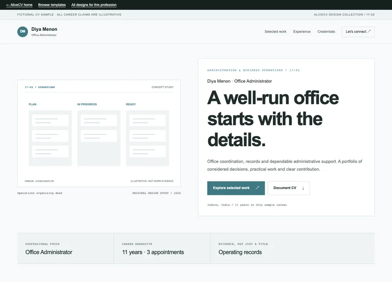Navigate to Experience section
This screenshot has width=392, height=282.
pos(302,31)
